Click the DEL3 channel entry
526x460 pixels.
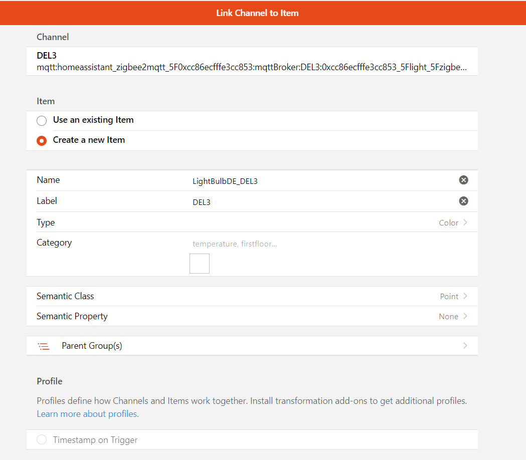click(46, 55)
